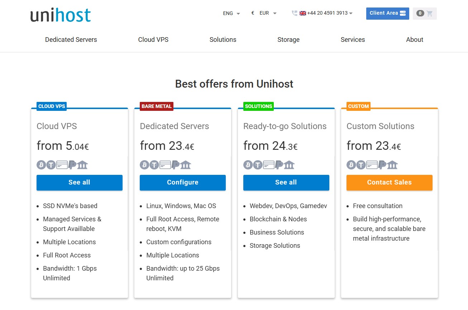Open the Dedicated Servers menu
This screenshot has width=468, height=310.
click(x=71, y=40)
